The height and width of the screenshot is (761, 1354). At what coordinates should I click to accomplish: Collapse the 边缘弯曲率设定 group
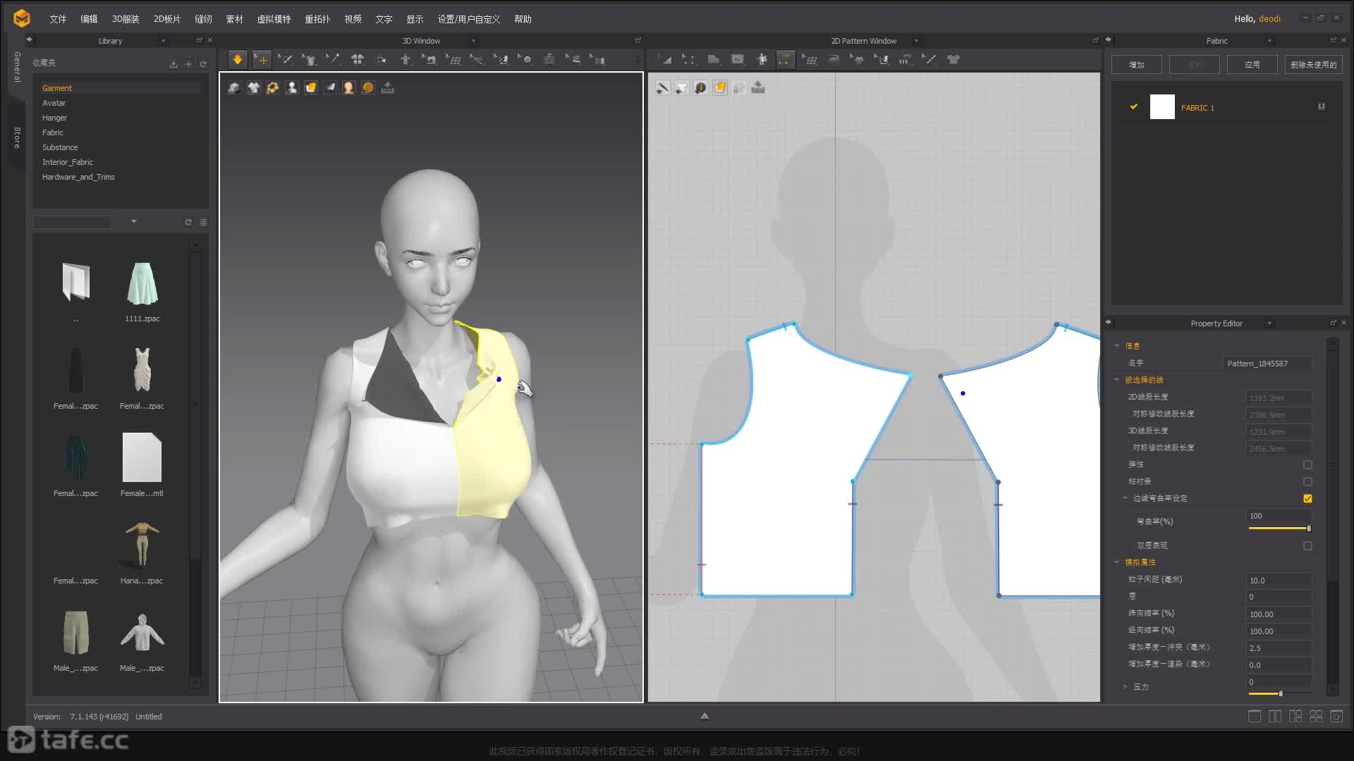click(x=1125, y=498)
